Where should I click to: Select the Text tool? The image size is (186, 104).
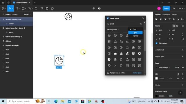[x=36, y=8]
